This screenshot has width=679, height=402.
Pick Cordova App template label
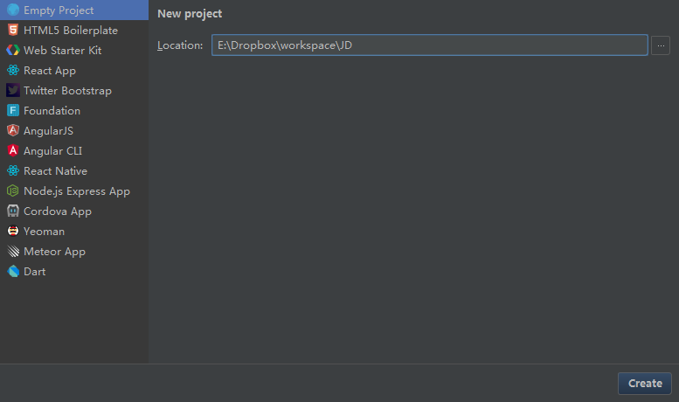(x=58, y=211)
